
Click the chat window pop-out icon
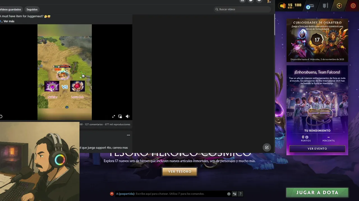click(234, 194)
